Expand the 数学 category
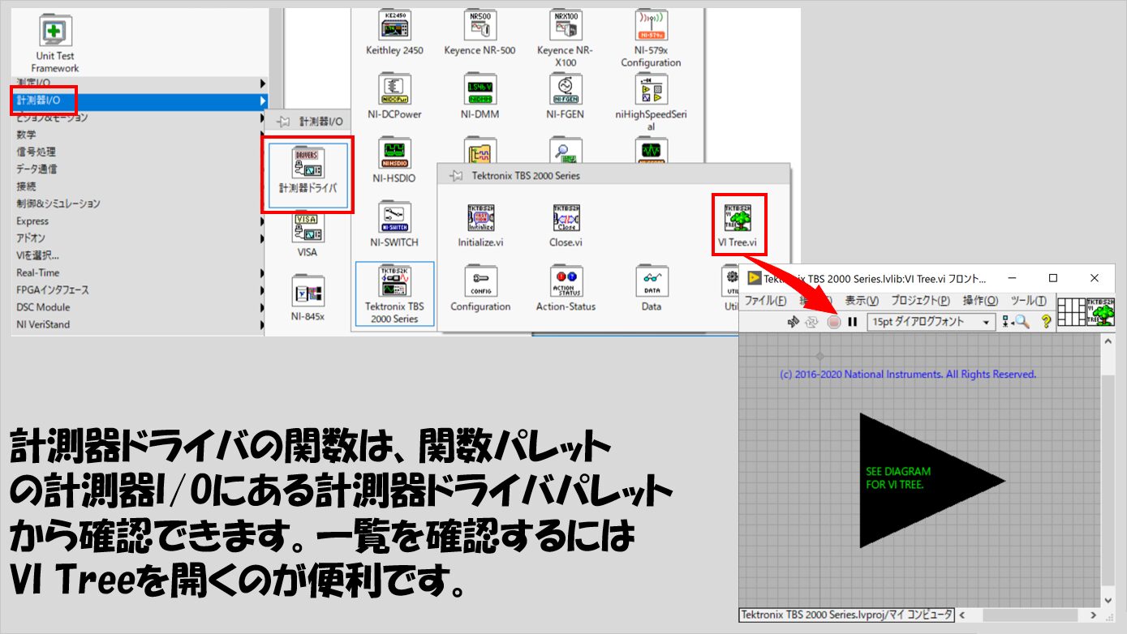1127x634 pixels. [140, 135]
